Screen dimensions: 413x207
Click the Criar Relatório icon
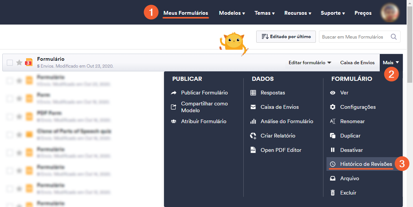pos(253,136)
